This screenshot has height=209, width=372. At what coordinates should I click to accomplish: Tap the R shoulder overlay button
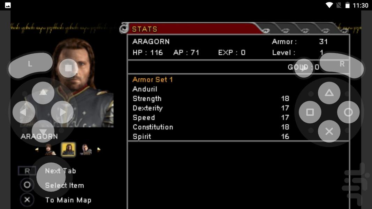pyautogui.click(x=342, y=65)
